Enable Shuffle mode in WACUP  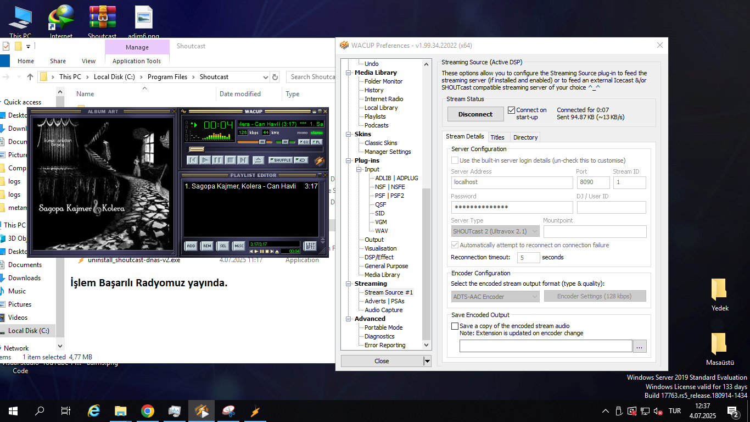point(281,160)
